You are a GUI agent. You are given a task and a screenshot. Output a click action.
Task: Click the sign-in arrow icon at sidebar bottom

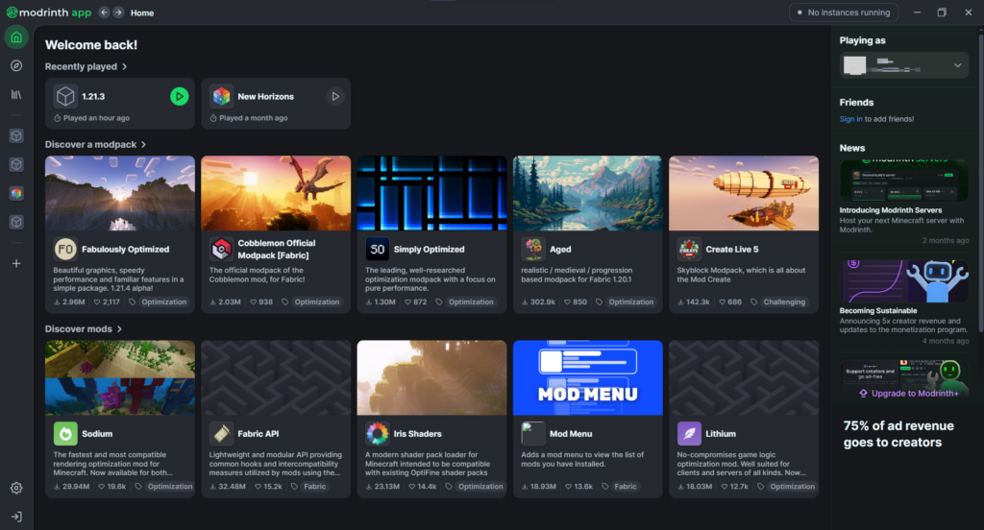pos(16,517)
